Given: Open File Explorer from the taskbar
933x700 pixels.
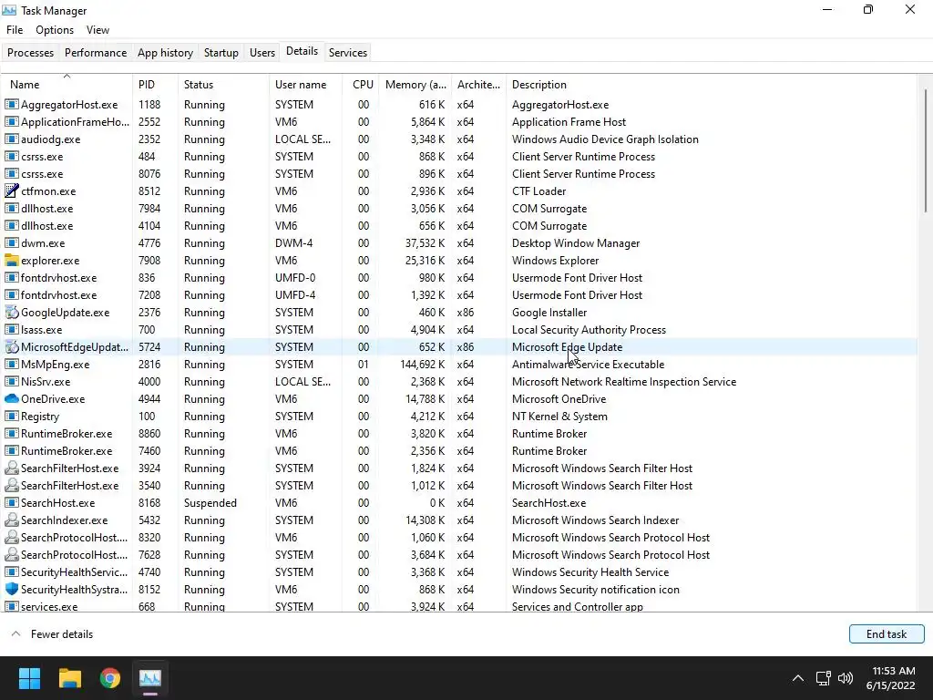Looking at the screenshot, I should pyautogui.click(x=69, y=677).
